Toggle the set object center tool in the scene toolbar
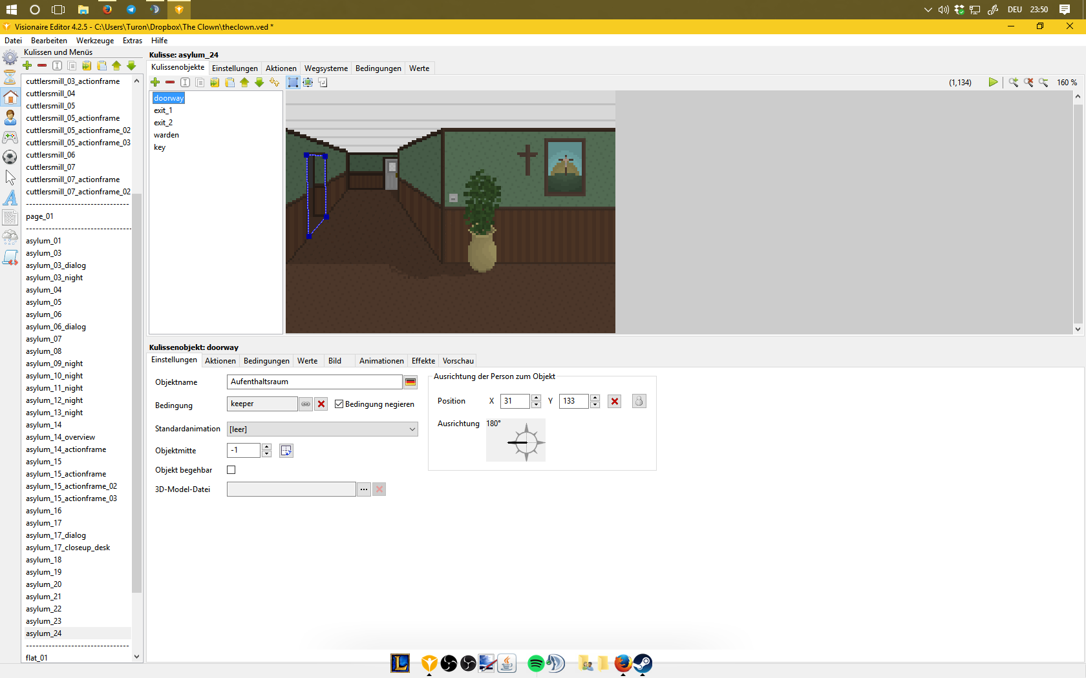Screen dimensions: 1086x678 [x=308, y=82]
